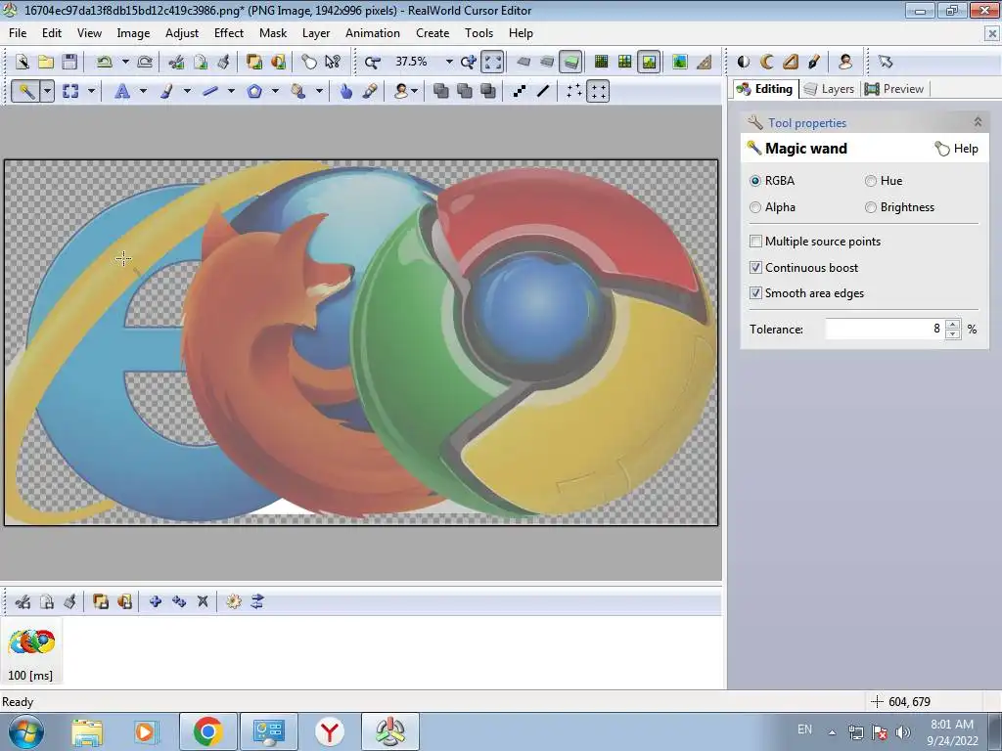
Task: Undo the last action with the green arrow
Action: tap(104, 62)
